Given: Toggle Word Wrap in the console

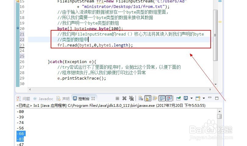Looking at the screenshot, I should 155,98.
